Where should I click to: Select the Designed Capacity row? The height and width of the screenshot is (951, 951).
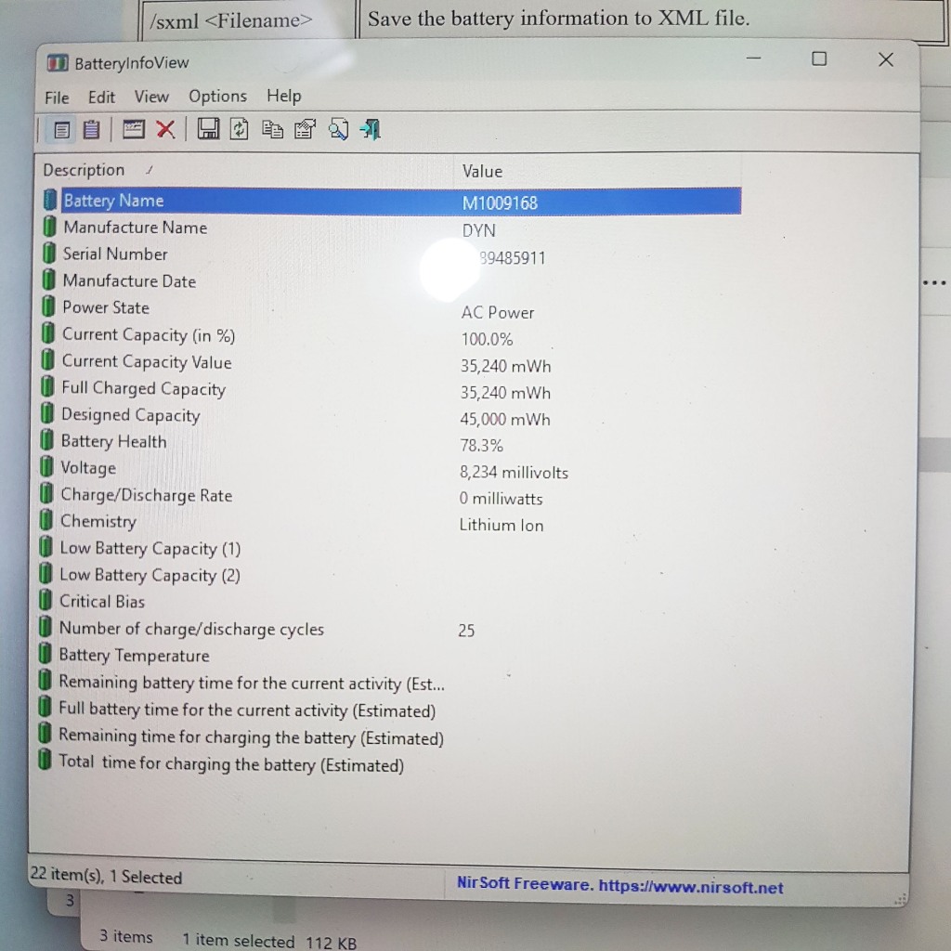tap(130, 415)
